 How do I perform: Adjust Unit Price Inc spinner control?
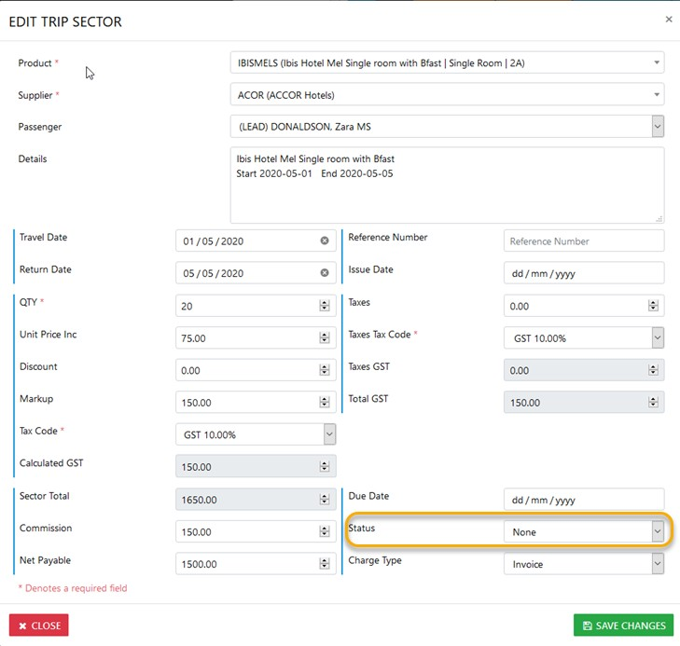(325, 338)
